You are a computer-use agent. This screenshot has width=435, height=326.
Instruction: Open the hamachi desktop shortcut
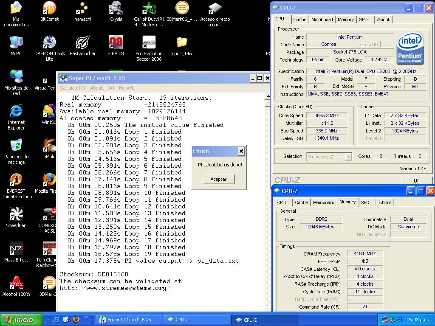pyautogui.click(x=83, y=11)
